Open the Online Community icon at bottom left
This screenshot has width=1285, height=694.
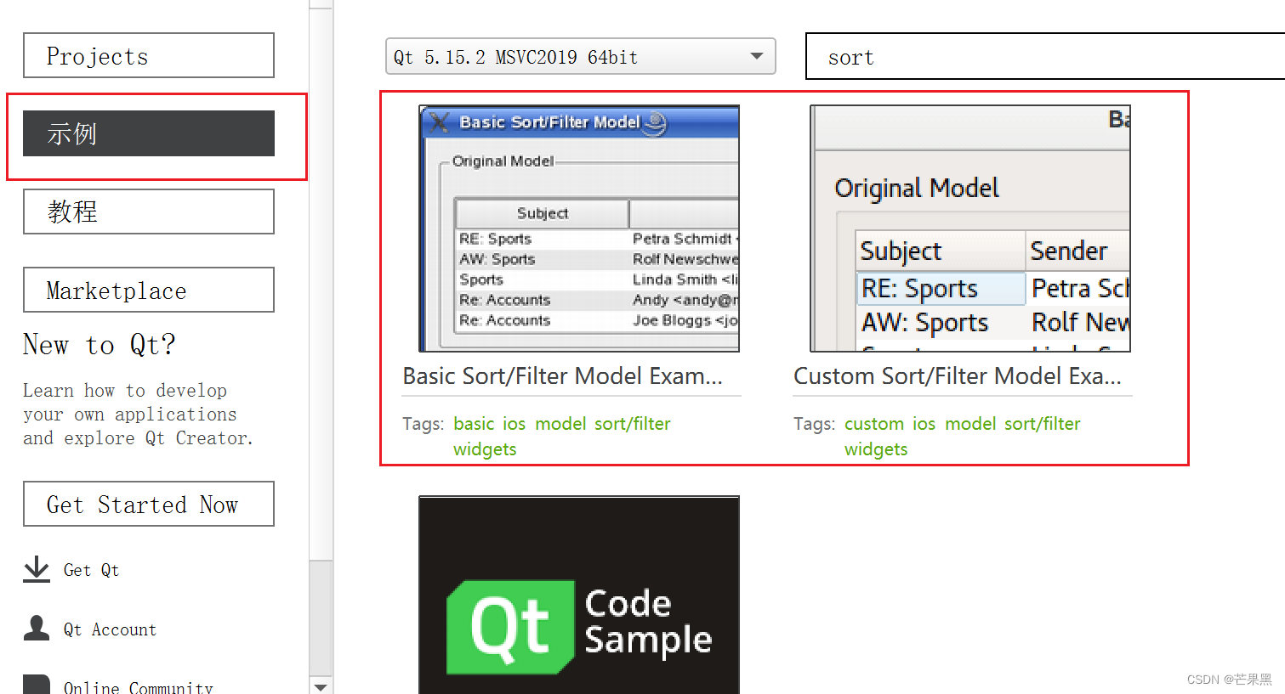click(36, 685)
